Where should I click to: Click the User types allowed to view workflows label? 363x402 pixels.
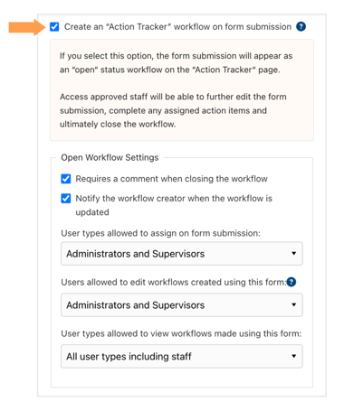click(x=181, y=333)
